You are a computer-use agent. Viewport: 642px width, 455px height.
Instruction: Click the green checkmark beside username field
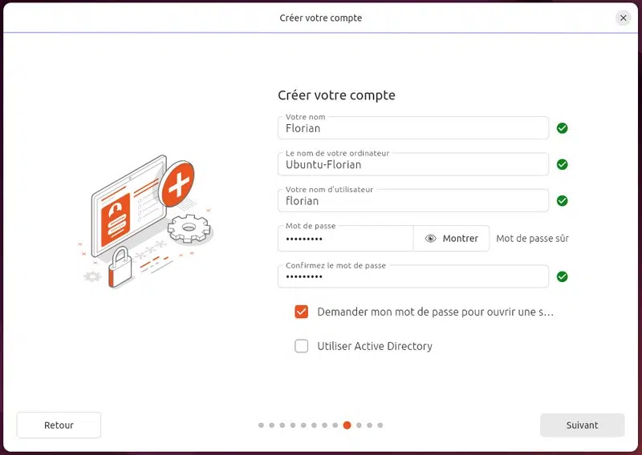[563, 201]
